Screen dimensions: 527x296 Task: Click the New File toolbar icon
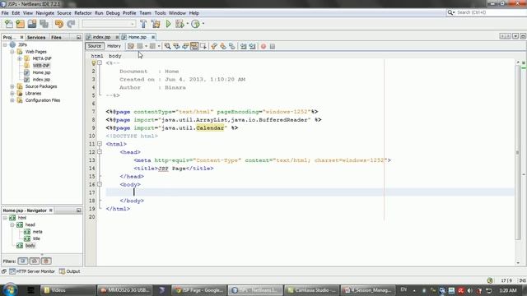(x=9, y=24)
